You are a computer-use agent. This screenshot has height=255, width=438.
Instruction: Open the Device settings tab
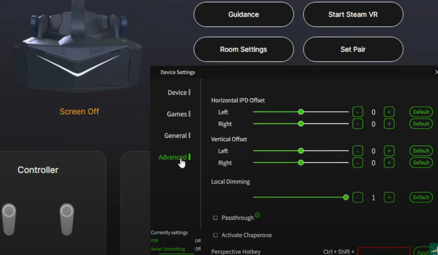pos(177,93)
